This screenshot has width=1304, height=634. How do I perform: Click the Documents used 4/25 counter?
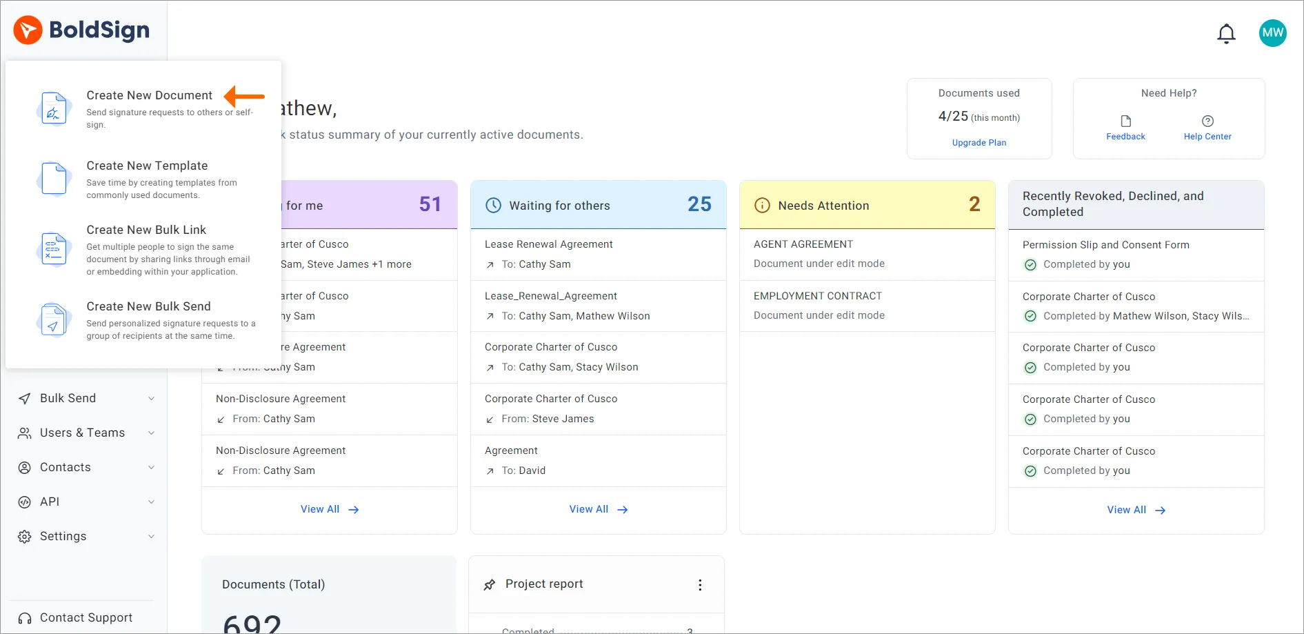coord(979,117)
